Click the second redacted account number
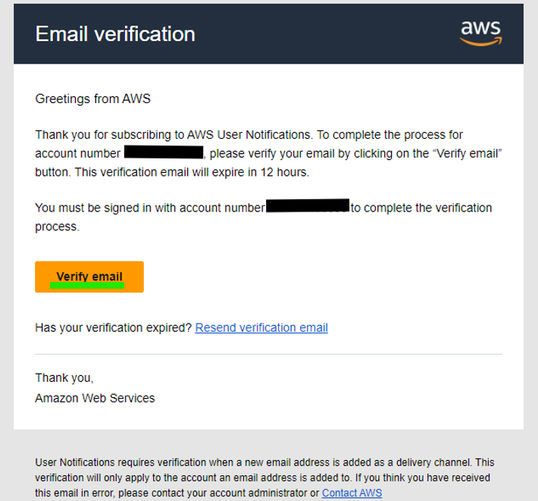The image size is (538, 501). coord(307,207)
